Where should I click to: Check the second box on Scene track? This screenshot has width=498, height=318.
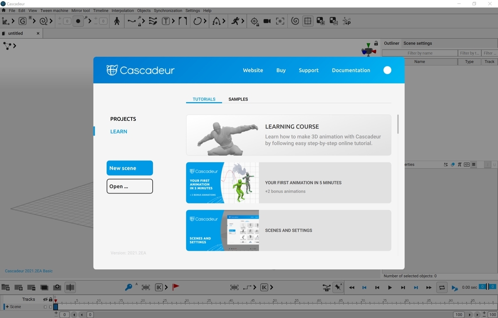point(51,307)
